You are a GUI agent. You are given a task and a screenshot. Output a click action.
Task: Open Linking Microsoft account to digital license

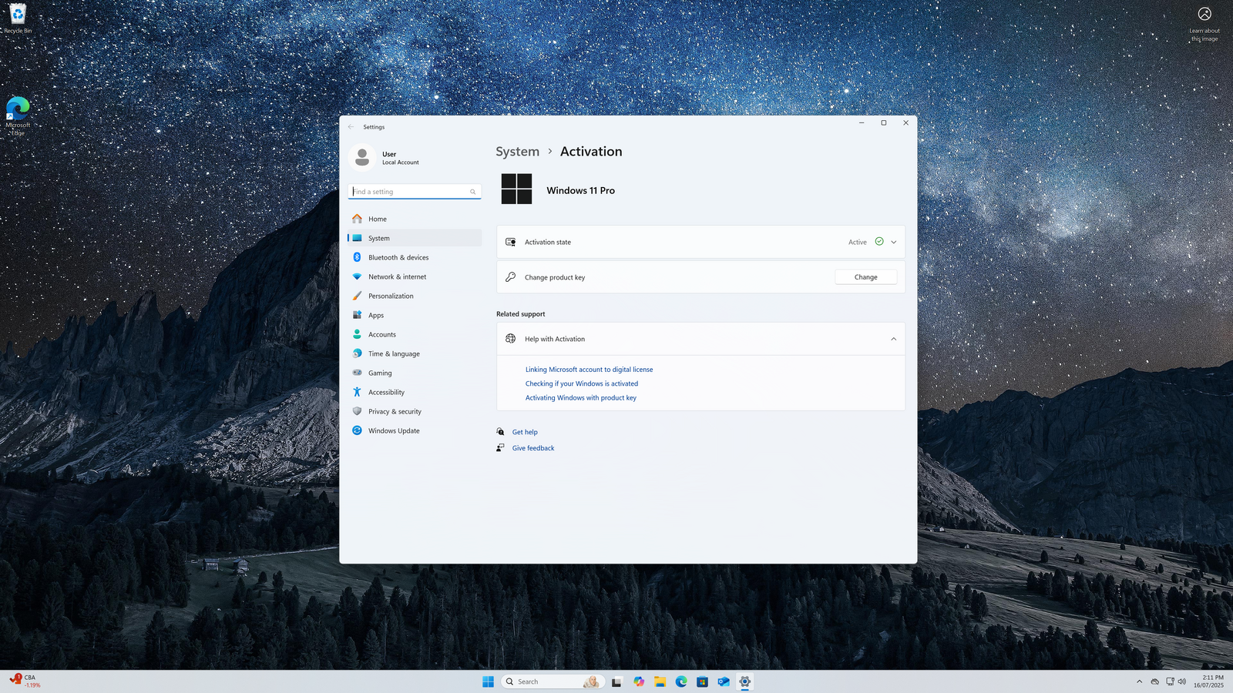pos(589,370)
